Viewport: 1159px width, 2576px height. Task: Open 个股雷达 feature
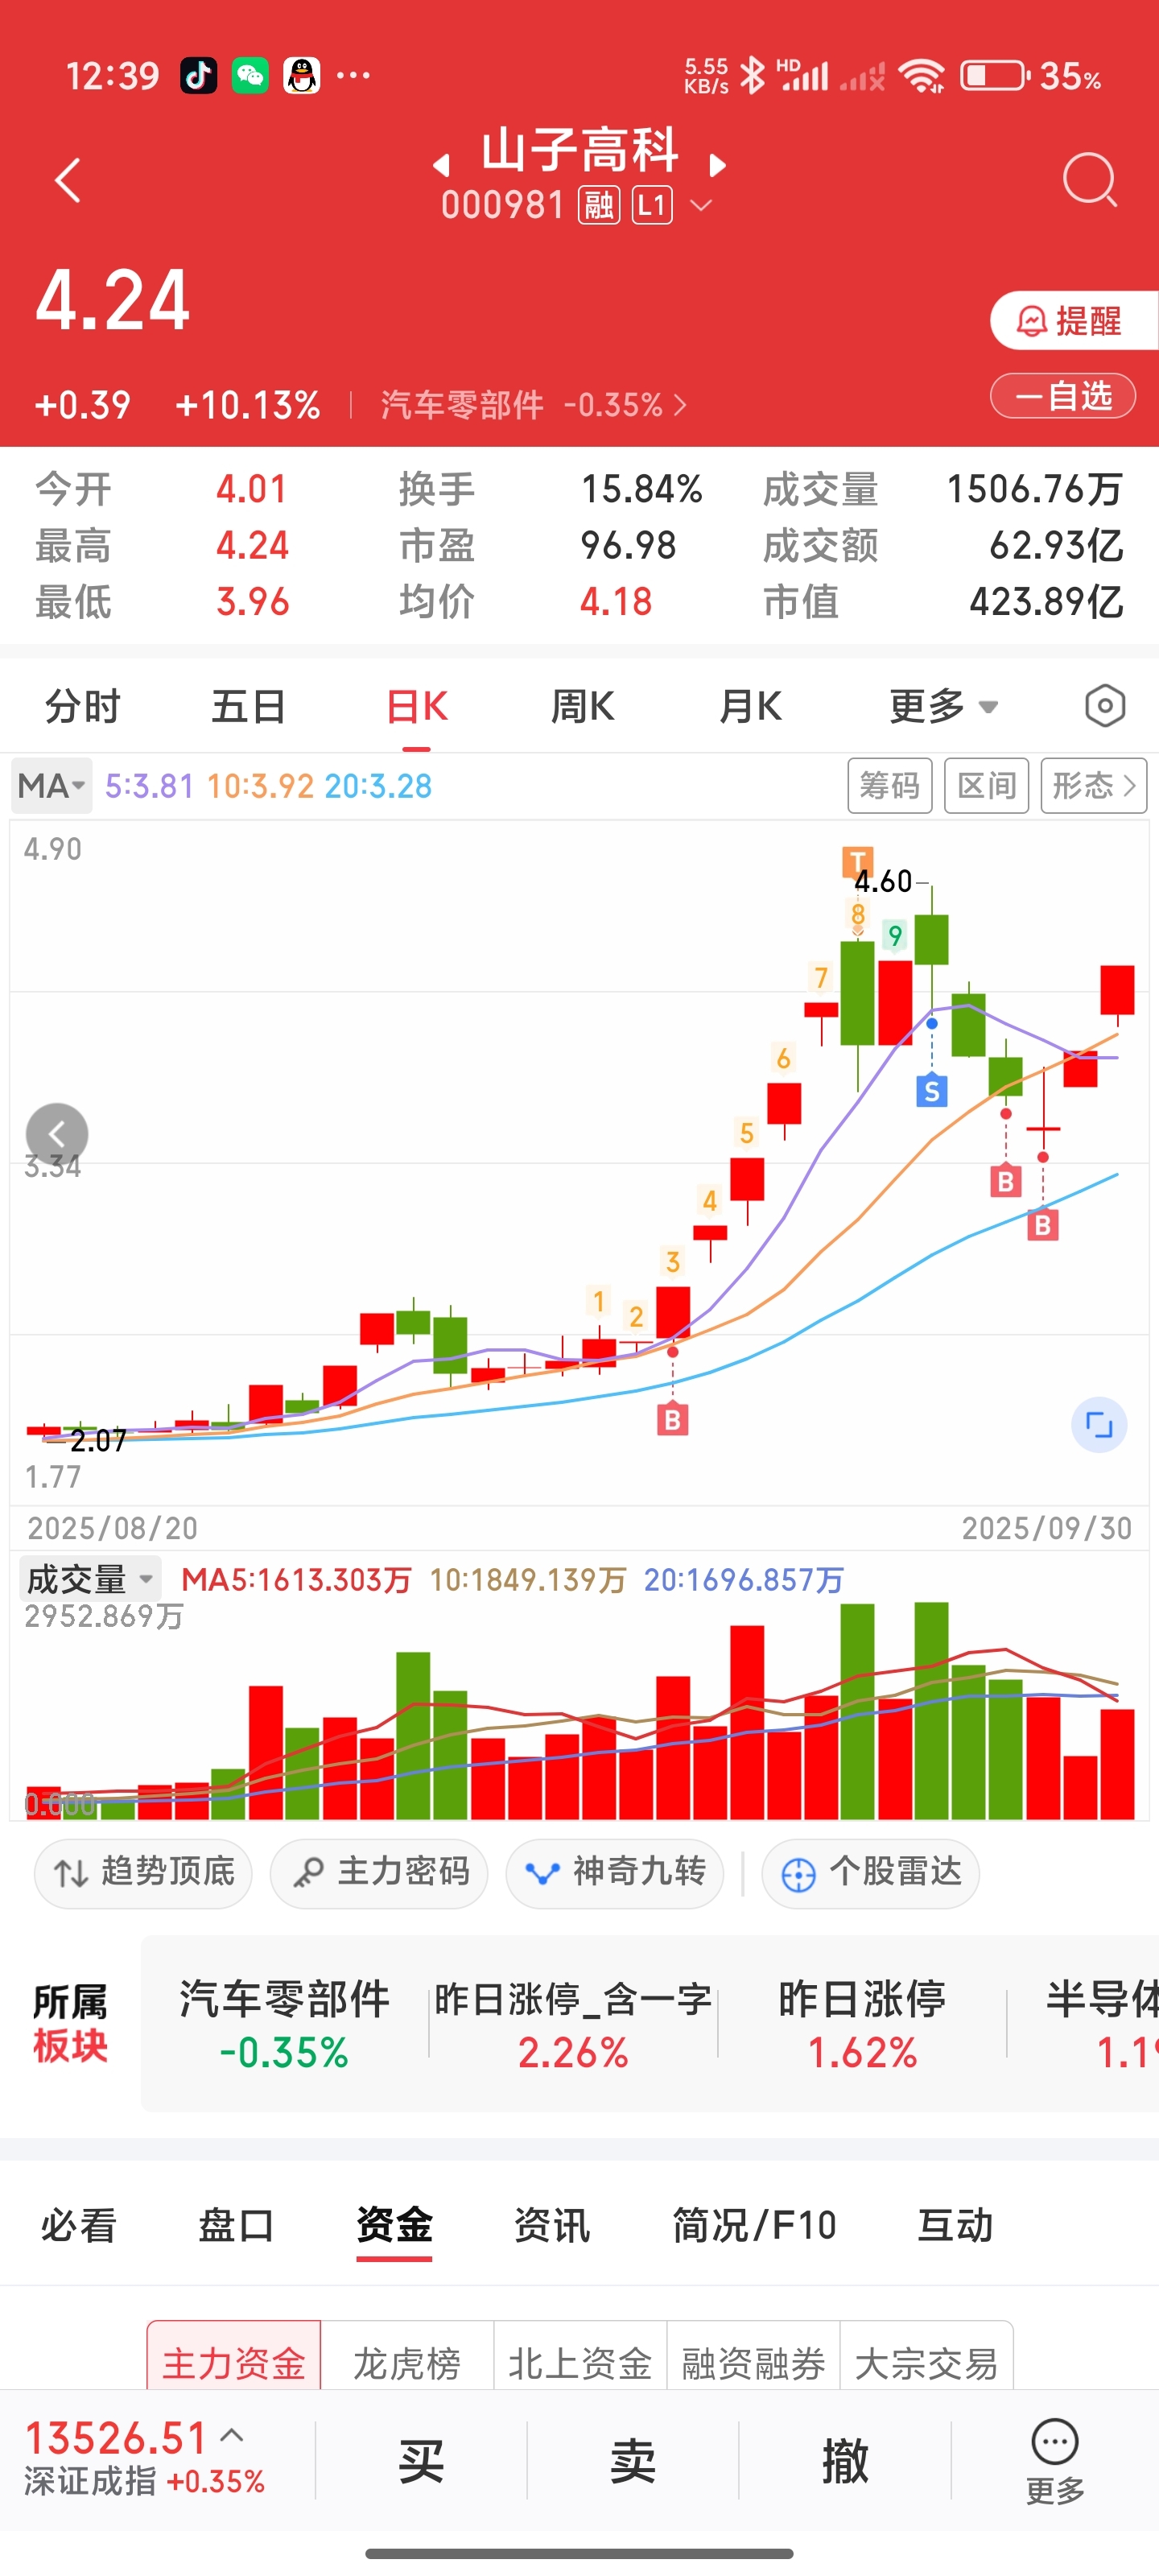tap(870, 1873)
